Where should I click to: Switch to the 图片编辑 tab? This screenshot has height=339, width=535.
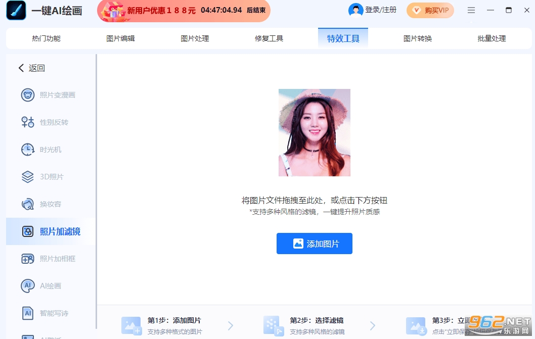coord(120,38)
